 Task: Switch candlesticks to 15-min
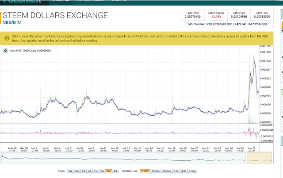pyautogui.click(x=155, y=171)
